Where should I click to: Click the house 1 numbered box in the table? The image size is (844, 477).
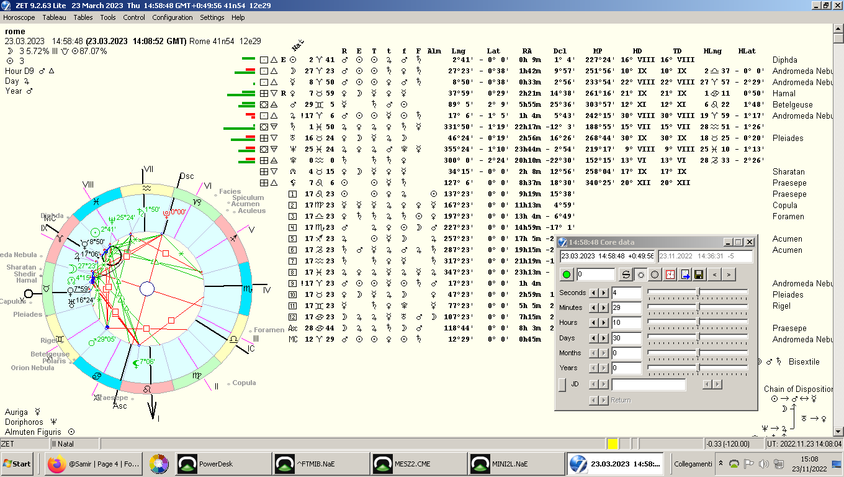(x=293, y=194)
